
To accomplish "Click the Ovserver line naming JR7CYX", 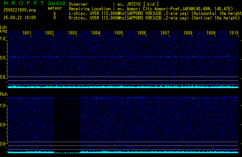I will click(x=114, y=4).
